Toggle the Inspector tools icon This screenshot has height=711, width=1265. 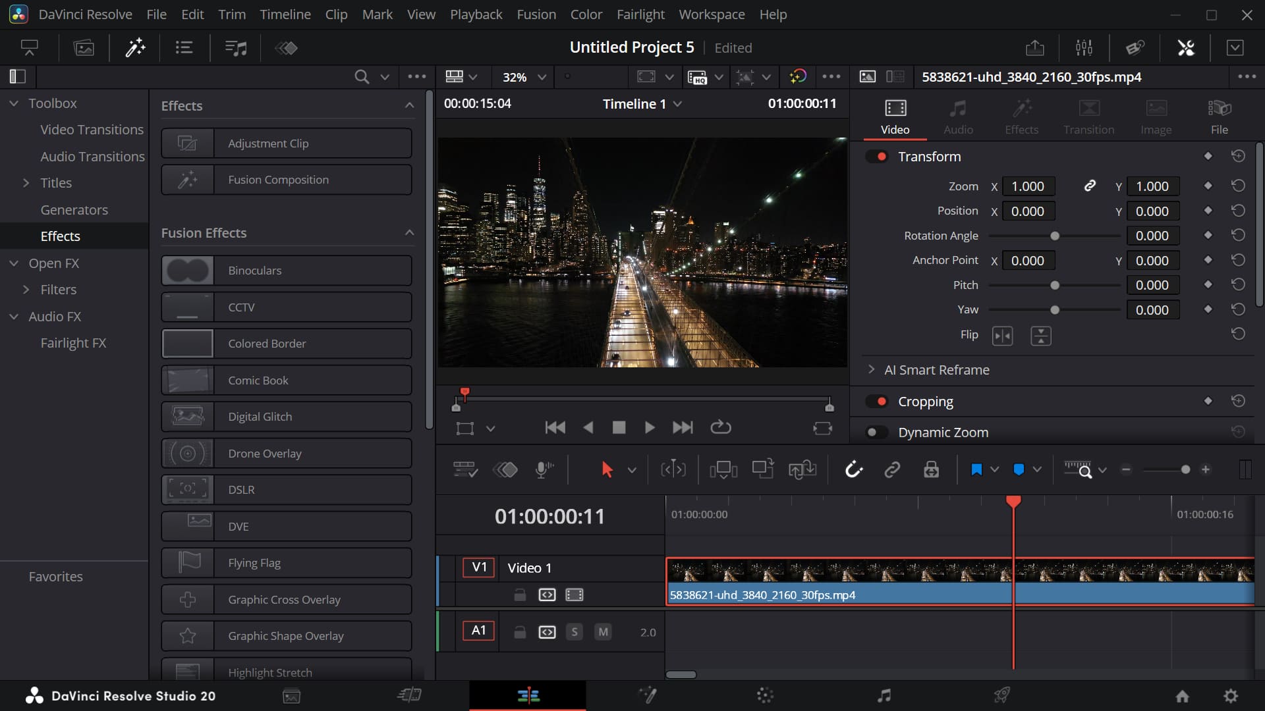point(1186,47)
